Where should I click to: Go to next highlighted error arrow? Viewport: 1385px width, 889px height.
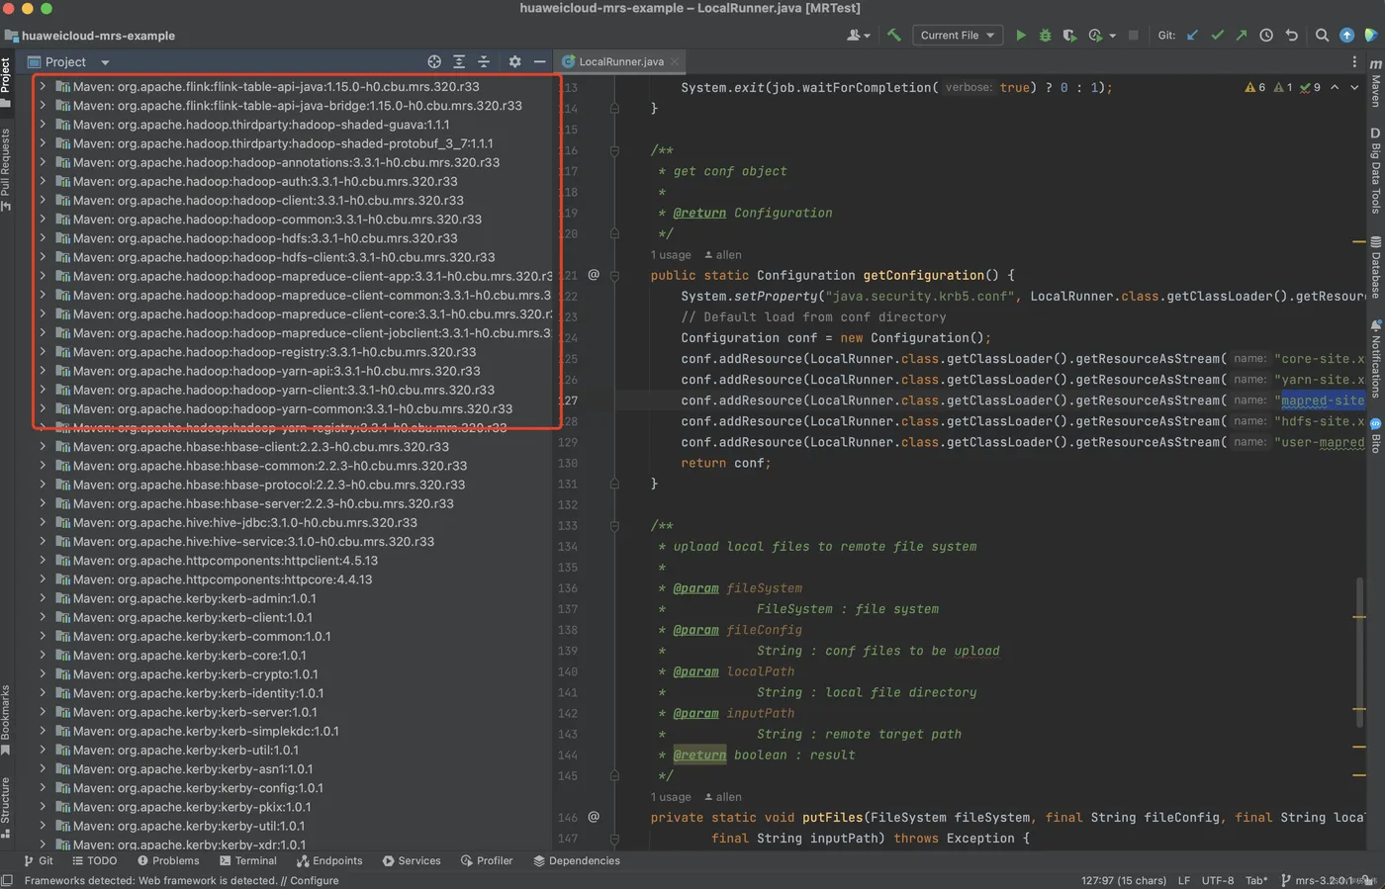(1354, 87)
